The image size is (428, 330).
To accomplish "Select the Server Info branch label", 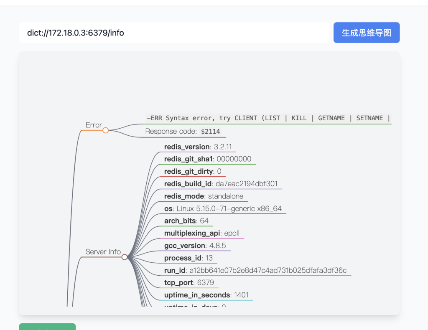I will 103,252.
